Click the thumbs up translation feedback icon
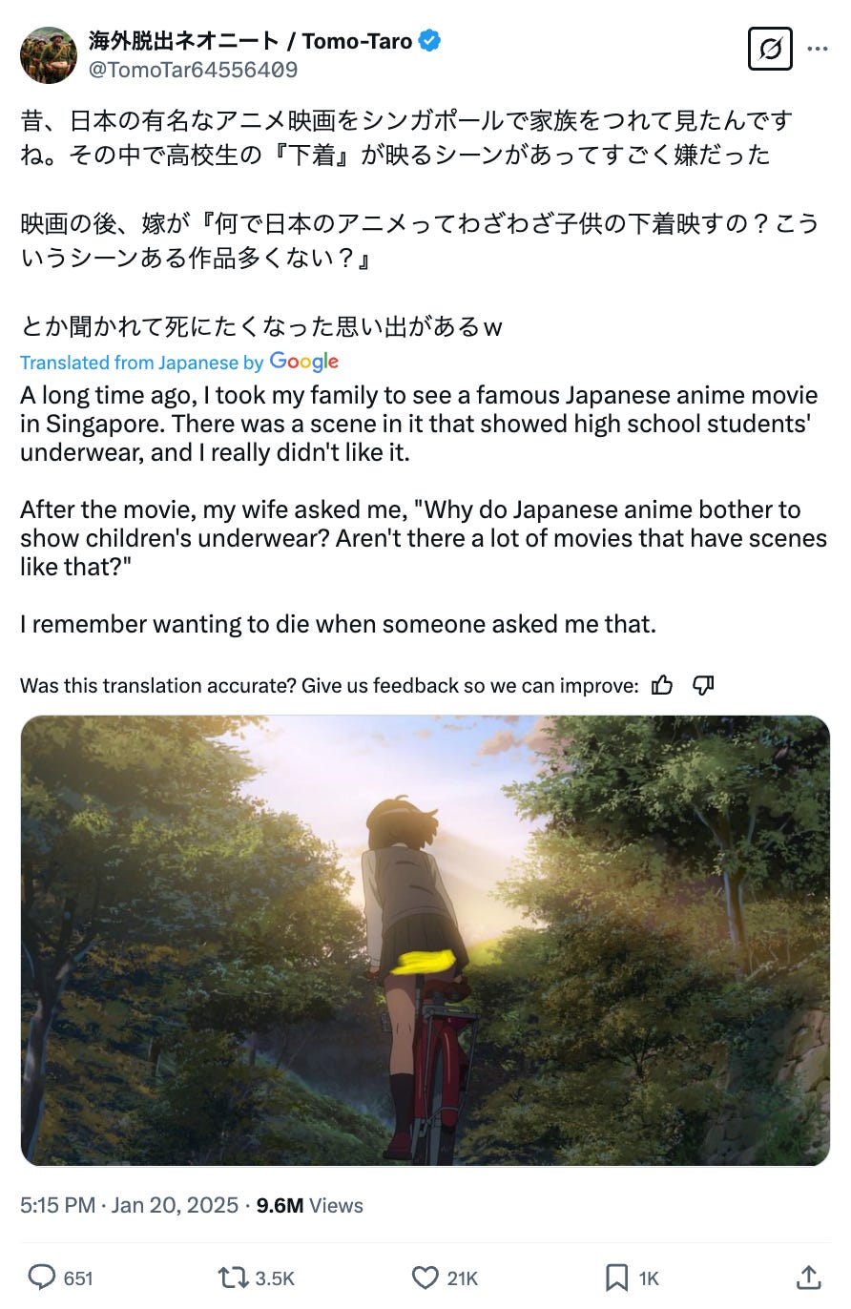 click(x=662, y=685)
